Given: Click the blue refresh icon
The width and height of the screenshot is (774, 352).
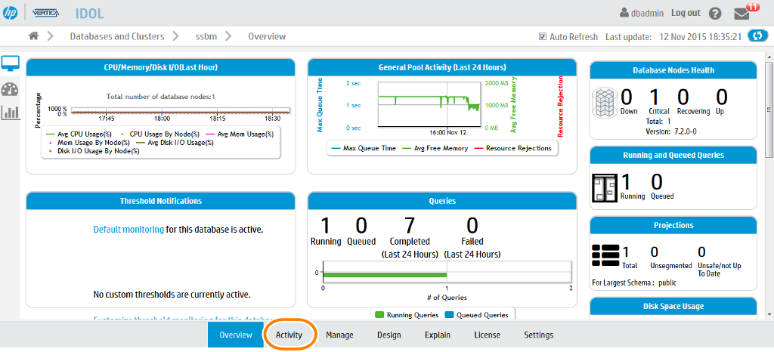Looking at the screenshot, I should click(757, 36).
